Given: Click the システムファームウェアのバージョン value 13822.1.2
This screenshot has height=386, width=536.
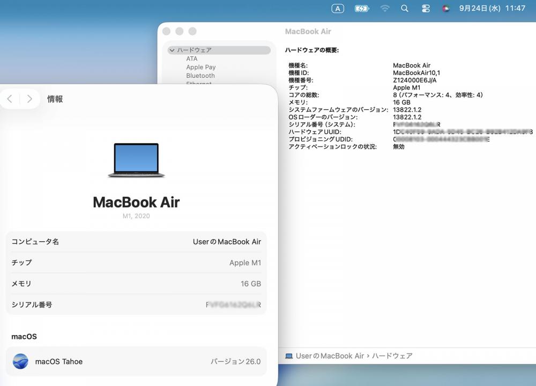Looking at the screenshot, I should (x=407, y=110).
